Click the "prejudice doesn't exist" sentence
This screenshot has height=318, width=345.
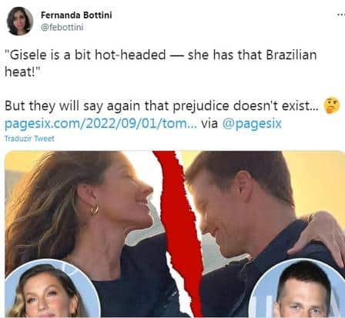click(162, 105)
